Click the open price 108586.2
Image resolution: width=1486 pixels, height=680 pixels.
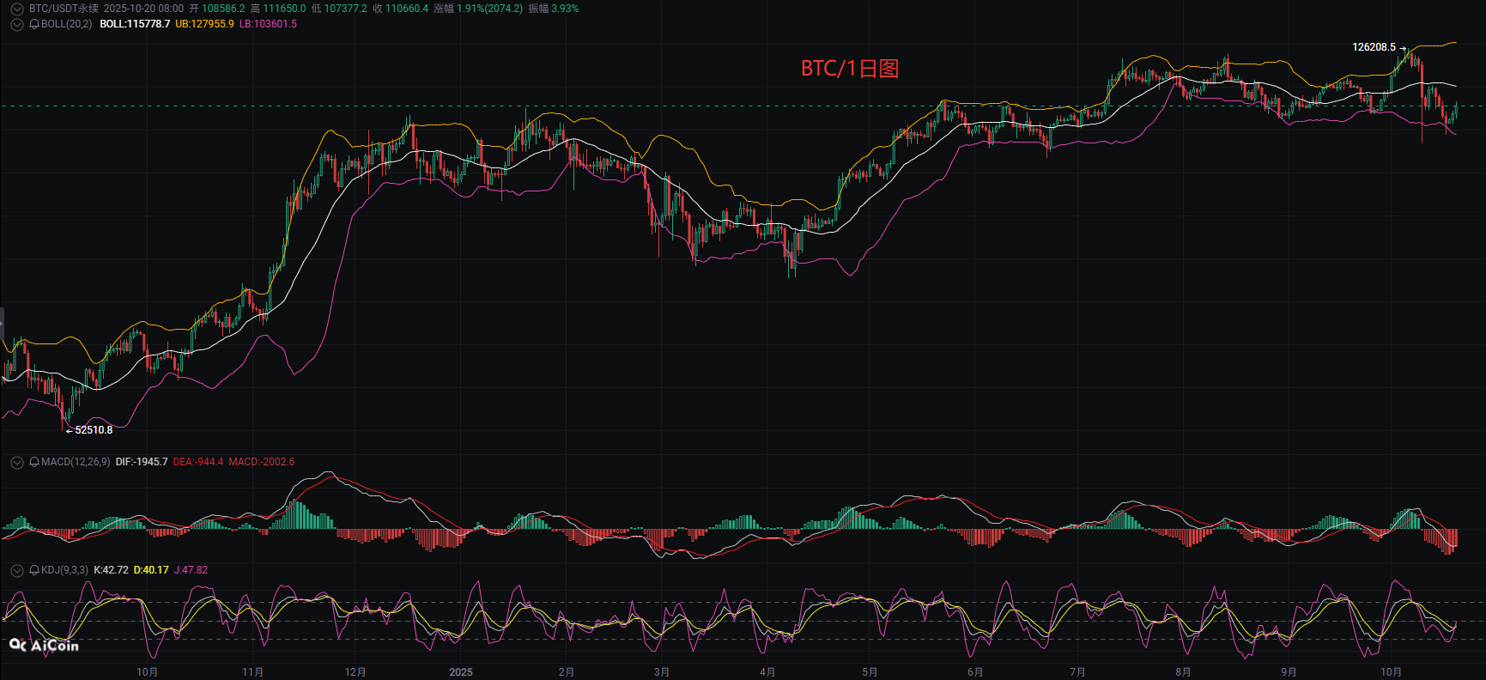click(223, 9)
